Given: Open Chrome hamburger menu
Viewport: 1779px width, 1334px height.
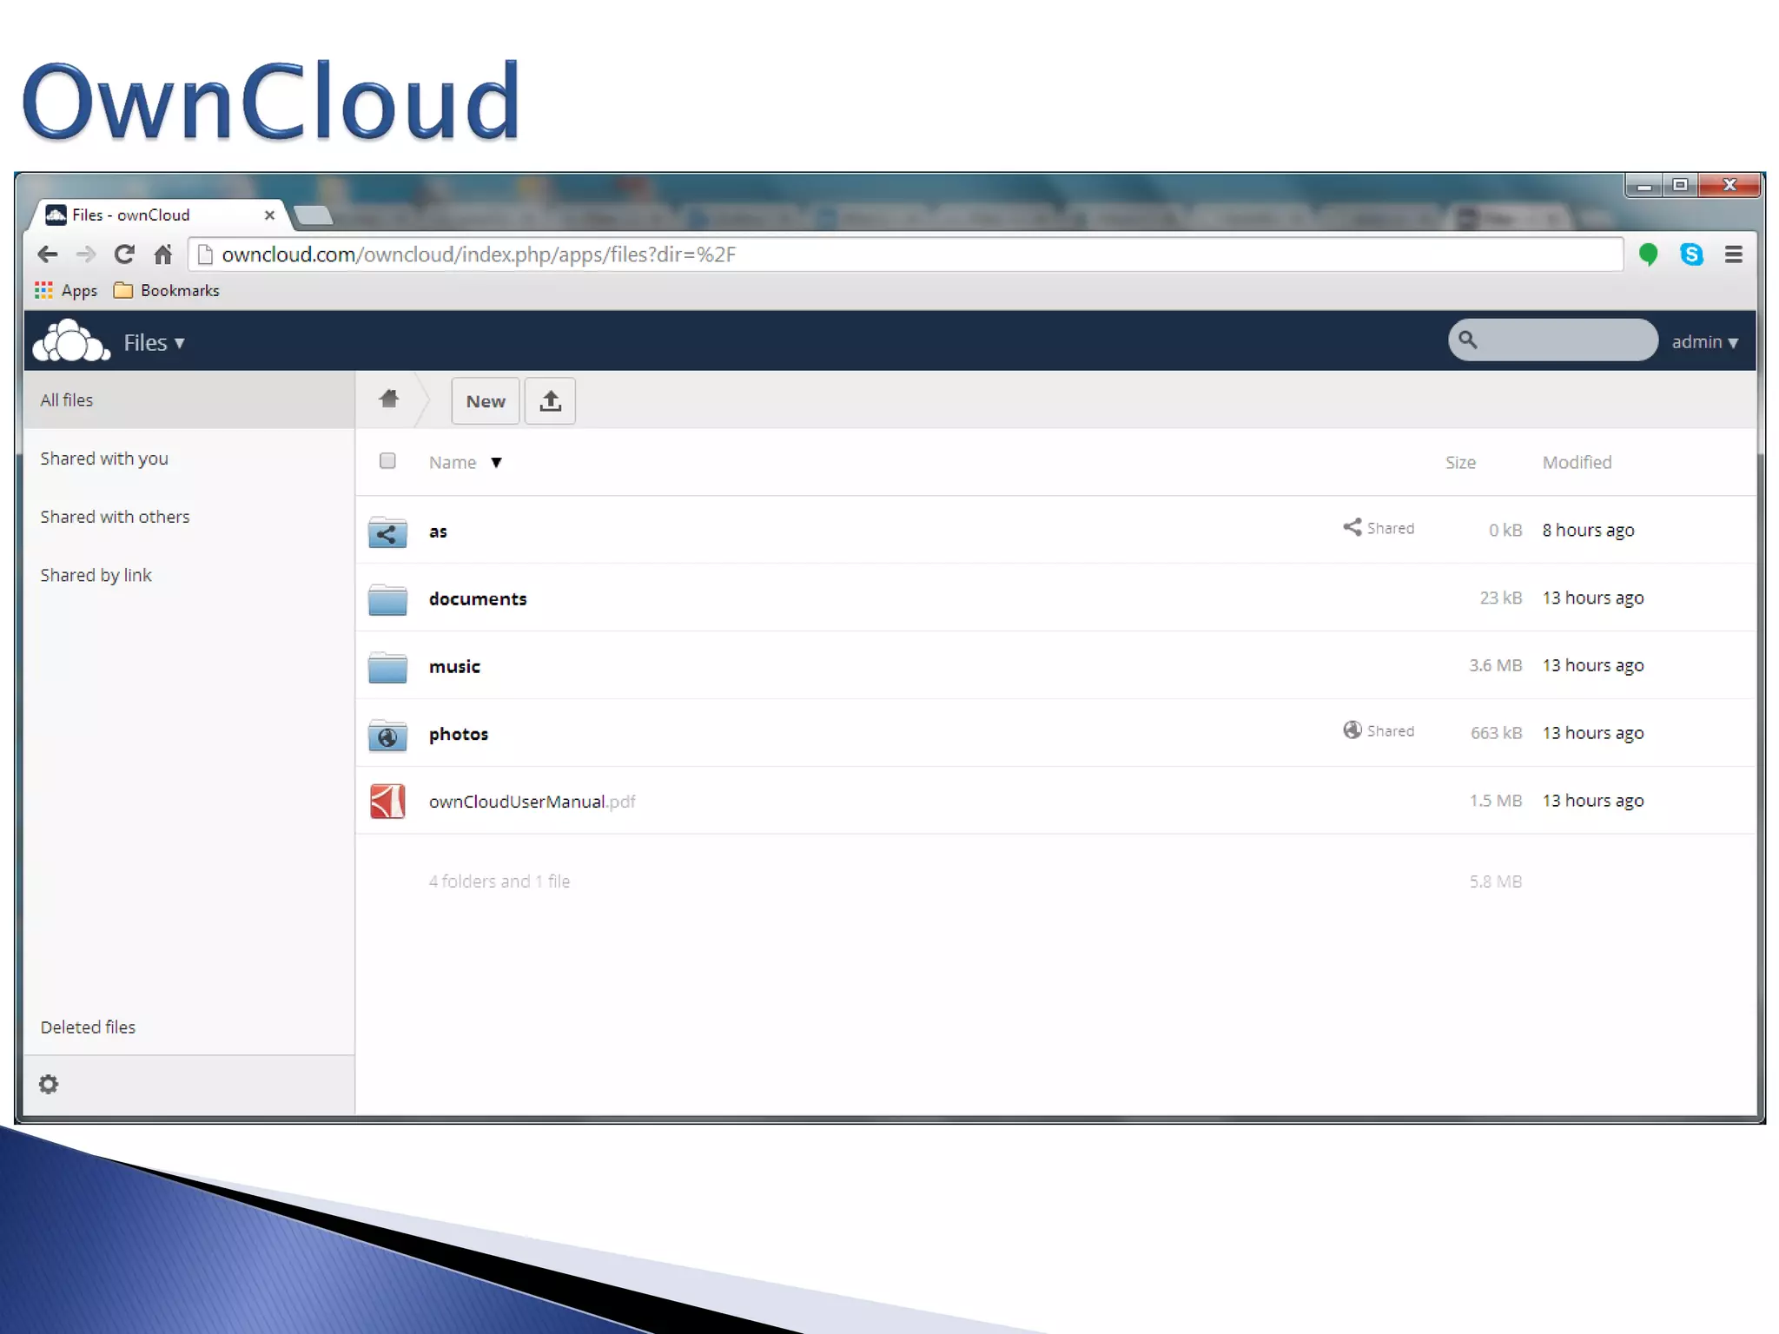Looking at the screenshot, I should [x=1733, y=254].
